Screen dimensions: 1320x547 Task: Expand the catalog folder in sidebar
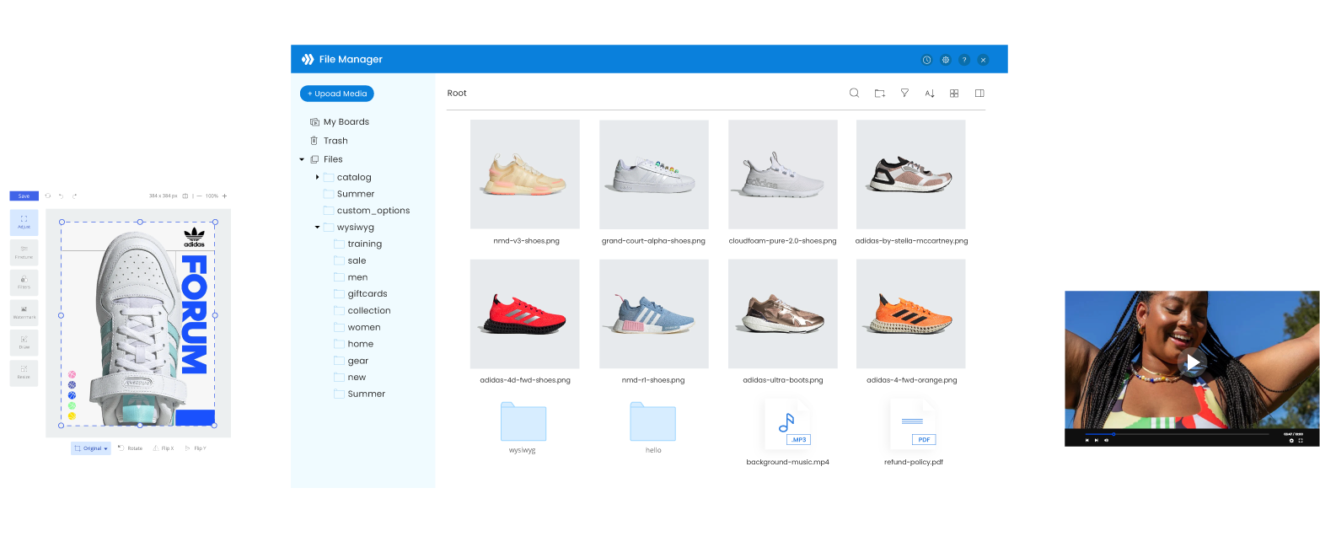(318, 177)
